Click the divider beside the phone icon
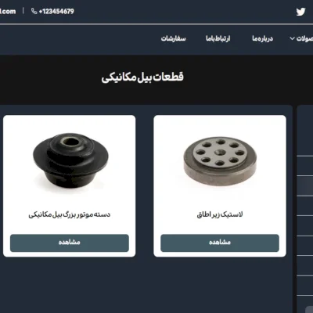The image size is (313, 313). [23, 11]
